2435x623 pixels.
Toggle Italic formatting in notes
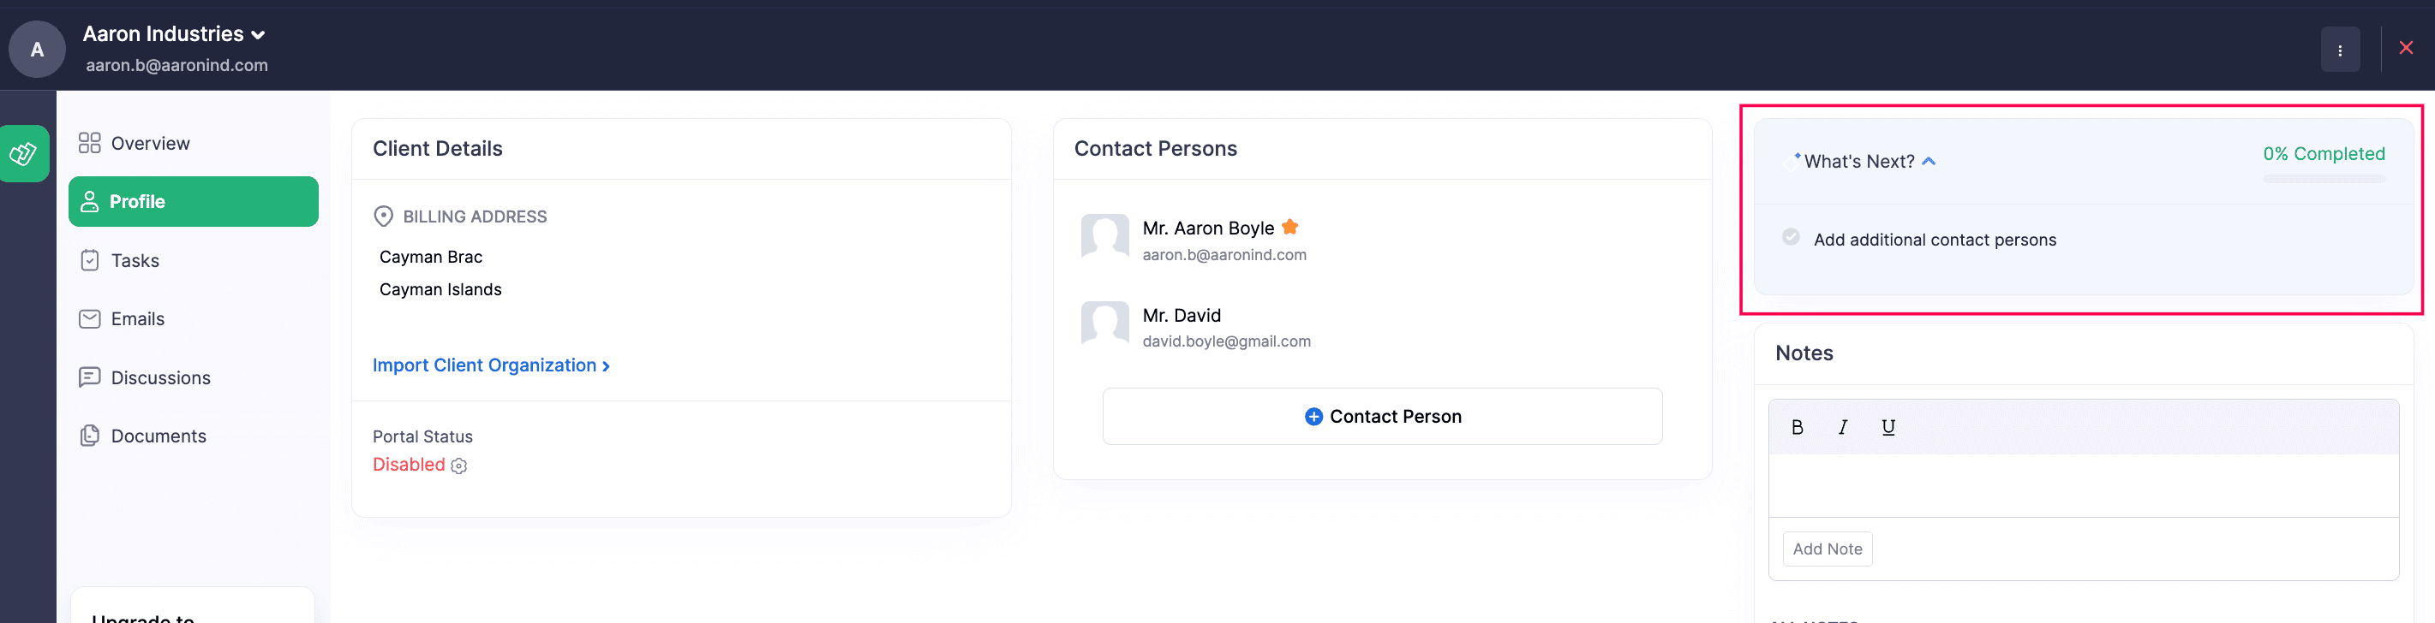click(x=1842, y=428)
